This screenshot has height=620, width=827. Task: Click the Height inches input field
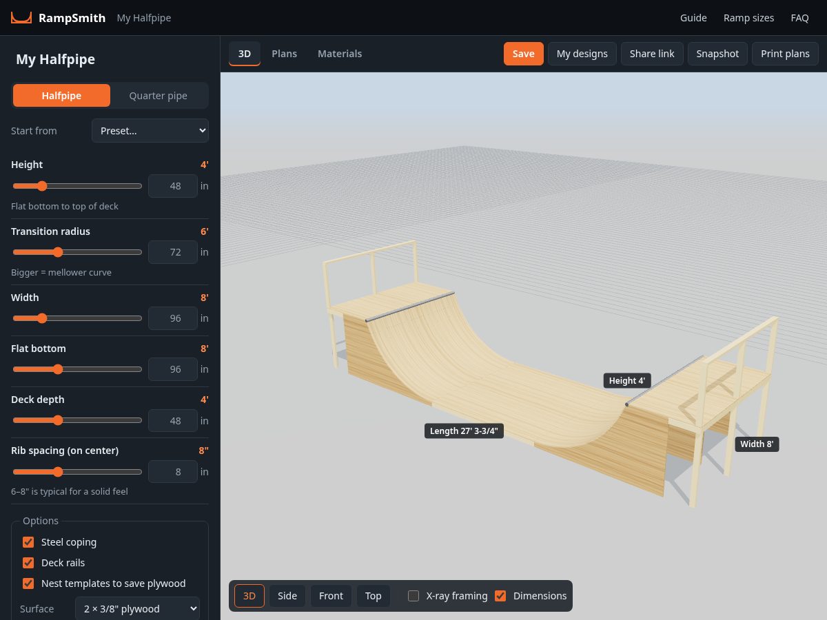coord(173,186)
